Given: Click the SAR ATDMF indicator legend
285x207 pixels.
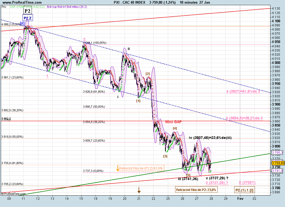Looking at the screenshot, I should pyautogui.click(x=27, y=7).
